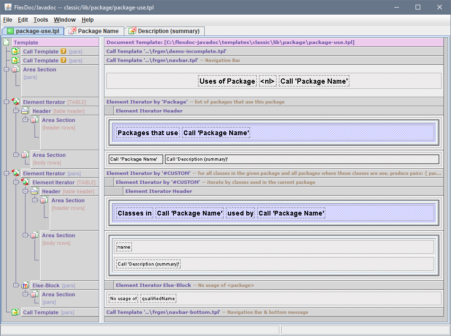Collapse the first Element Iterator [TABLE] node
Screen dimensions: 451x336
6,102
